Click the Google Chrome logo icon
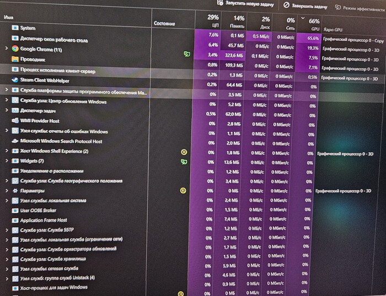 coord(15,49)
